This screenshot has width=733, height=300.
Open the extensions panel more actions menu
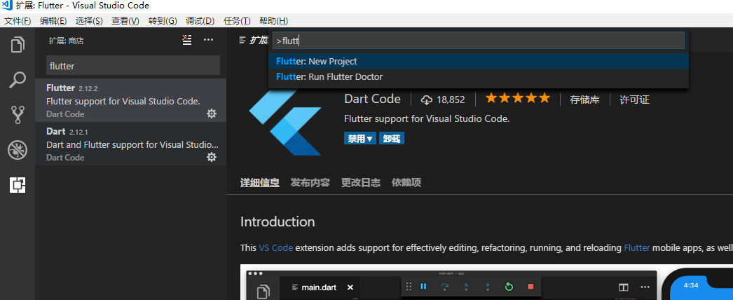209,40
